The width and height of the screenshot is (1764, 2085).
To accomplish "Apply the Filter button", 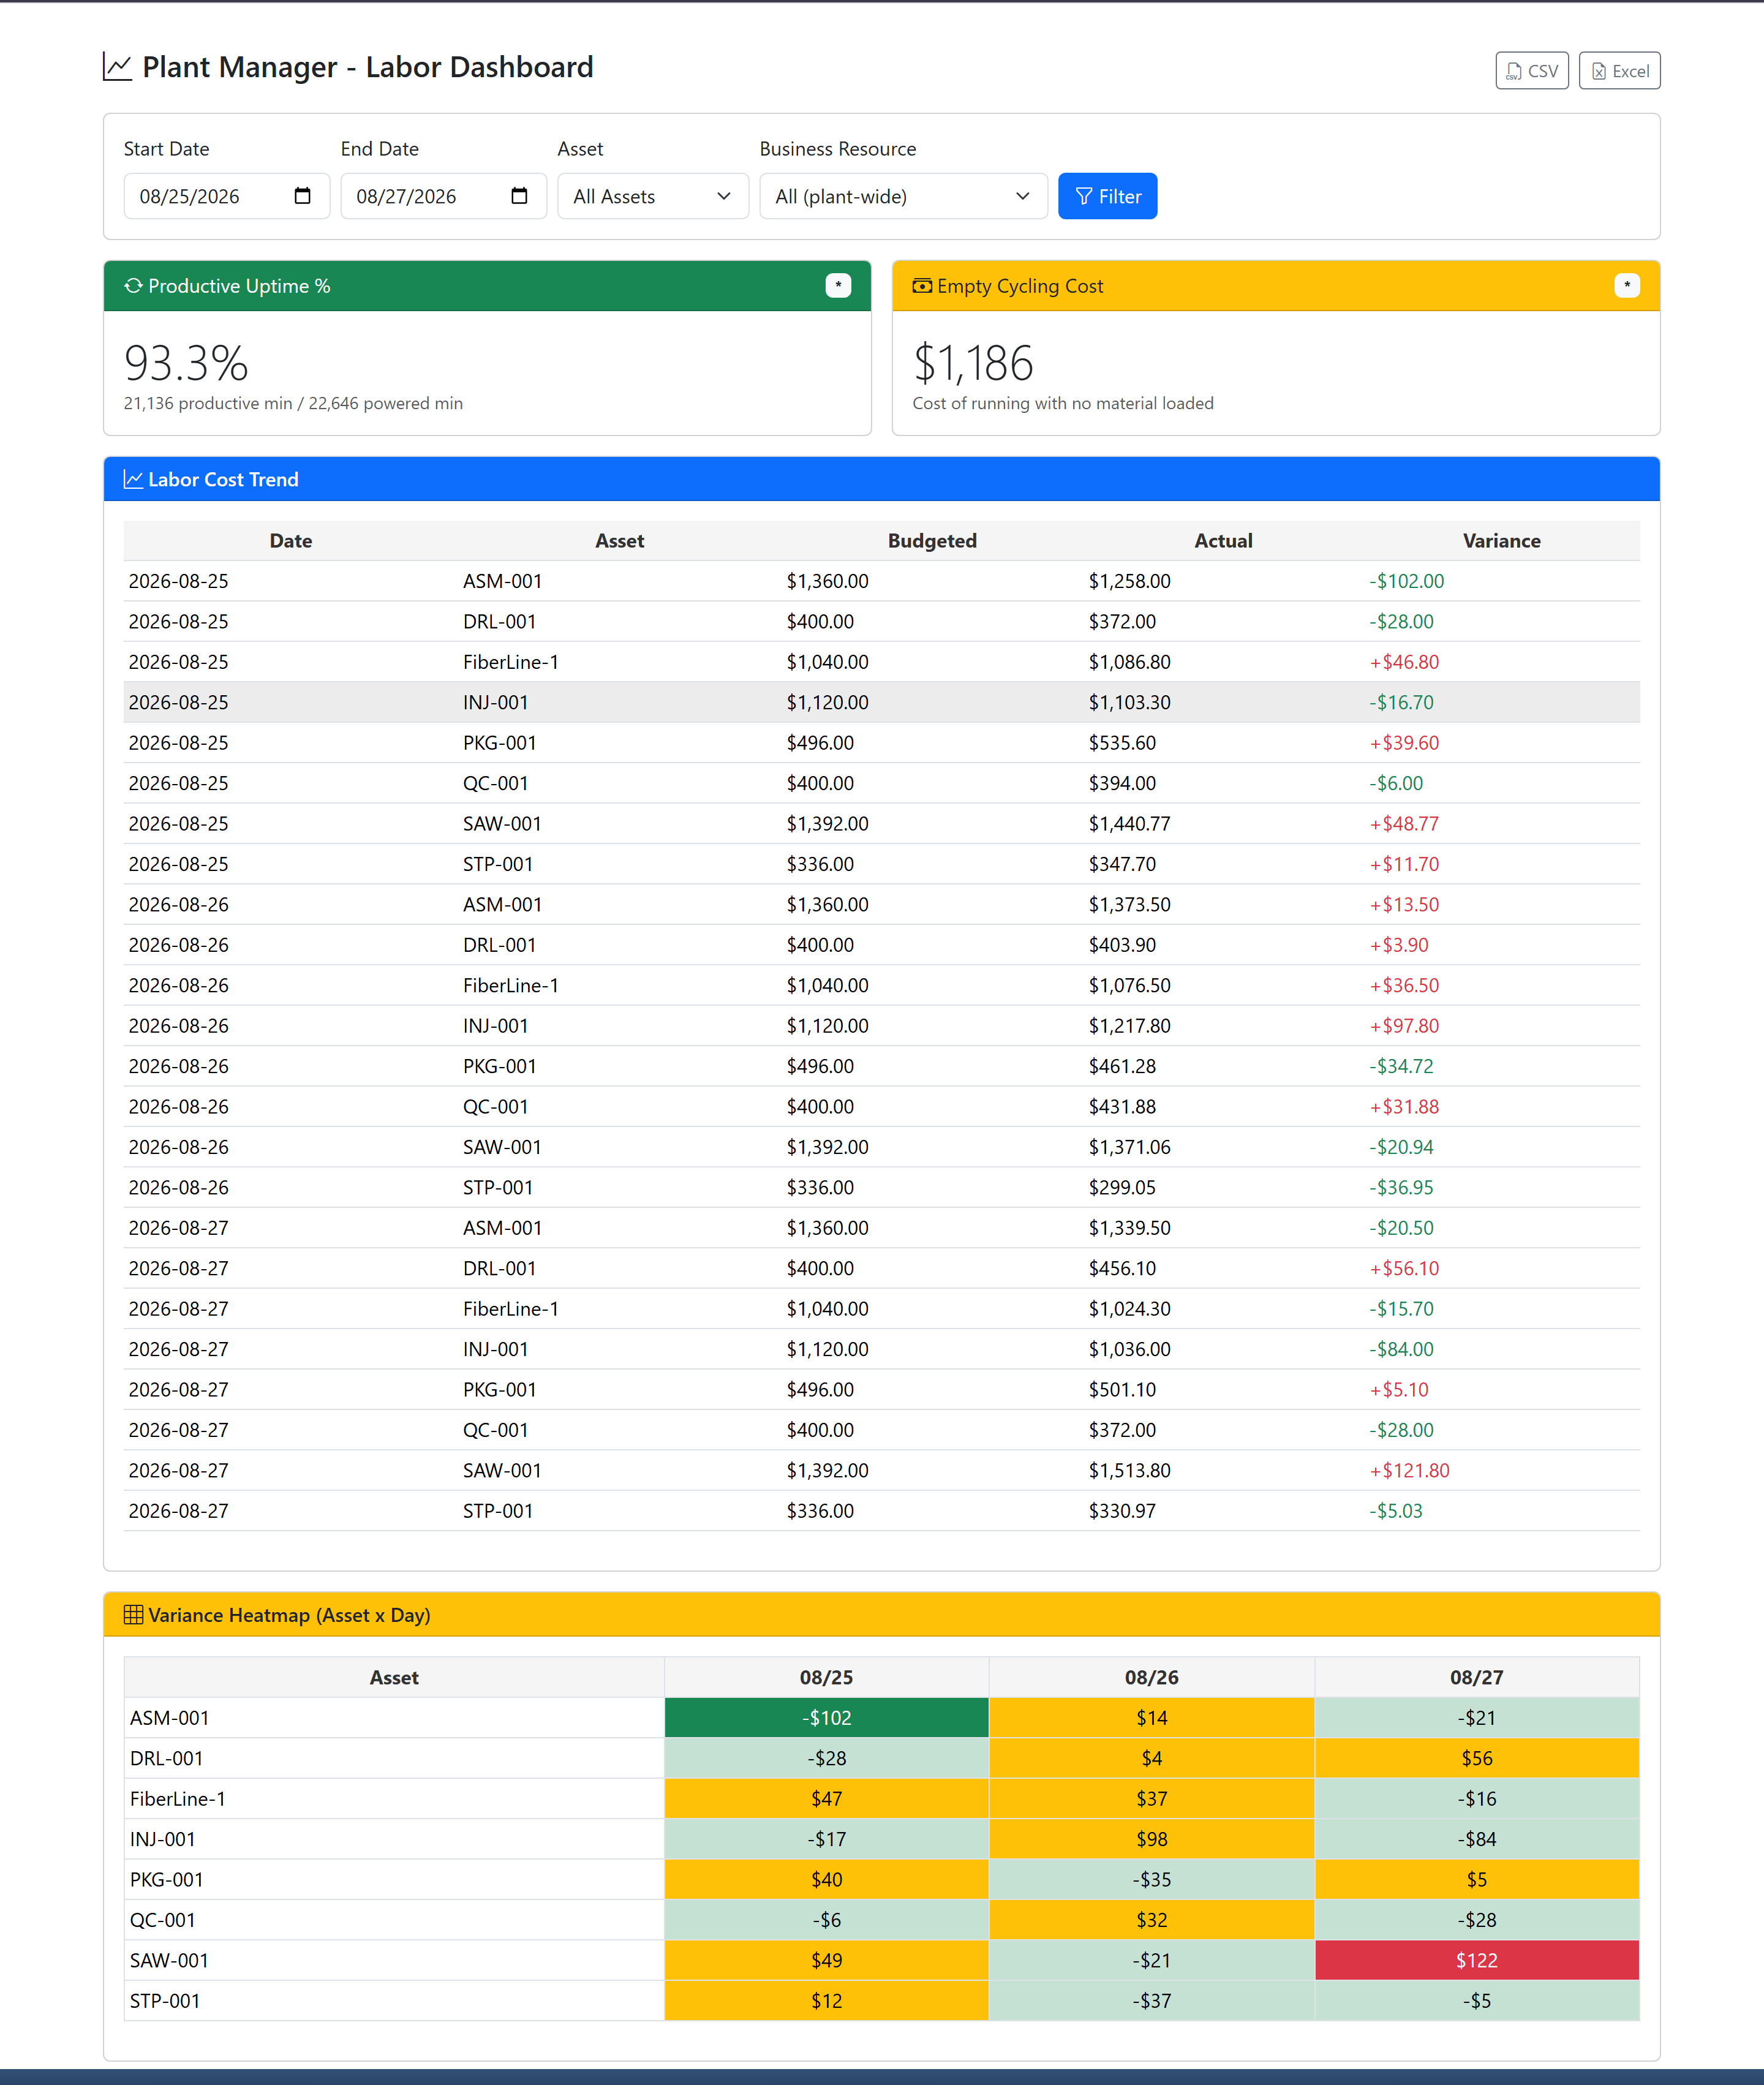I will (x=1107, y=196).
